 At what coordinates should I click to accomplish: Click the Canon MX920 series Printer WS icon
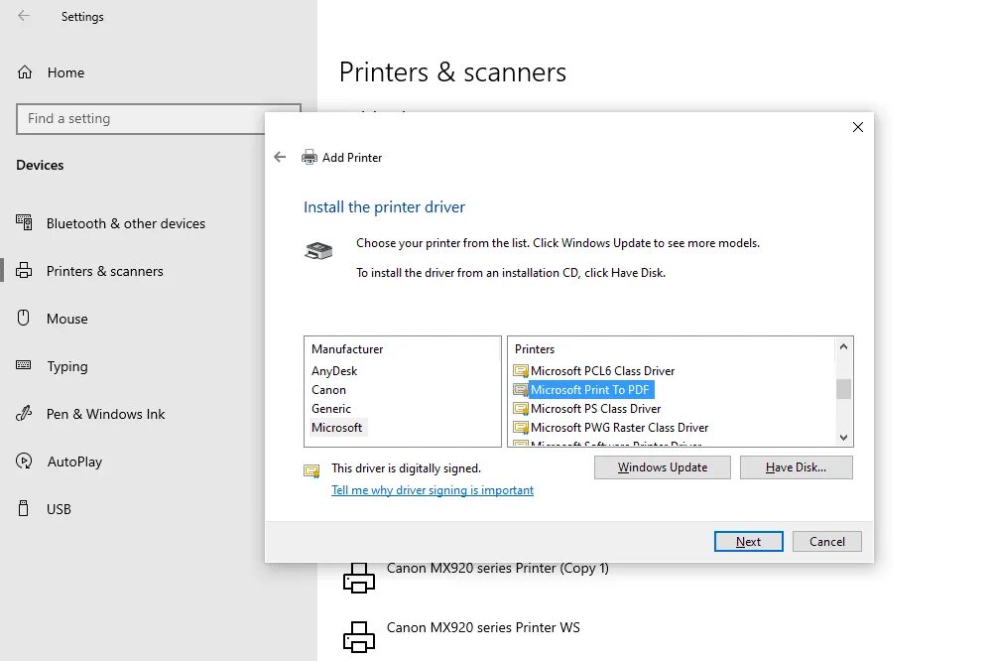(359, 637)
